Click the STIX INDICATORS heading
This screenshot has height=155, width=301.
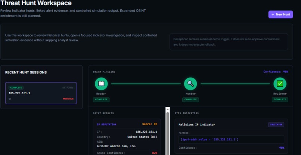(x=187, y=113)
